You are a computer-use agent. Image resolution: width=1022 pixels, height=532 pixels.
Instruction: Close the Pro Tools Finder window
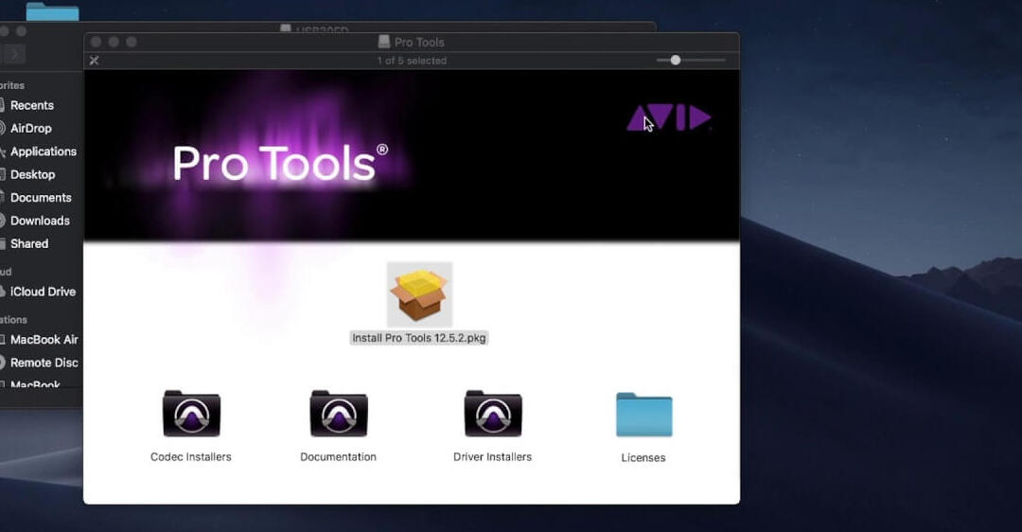pos(96,42)
